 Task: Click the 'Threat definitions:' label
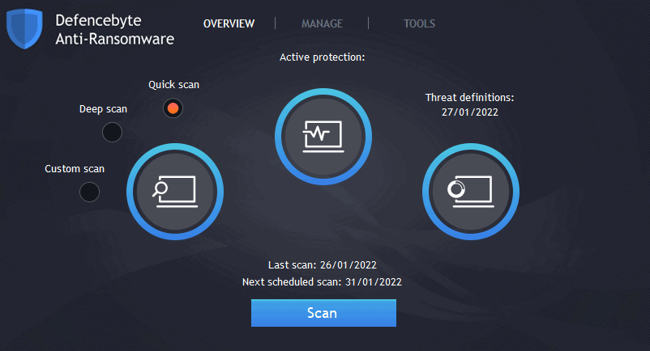tap(470, 98)
